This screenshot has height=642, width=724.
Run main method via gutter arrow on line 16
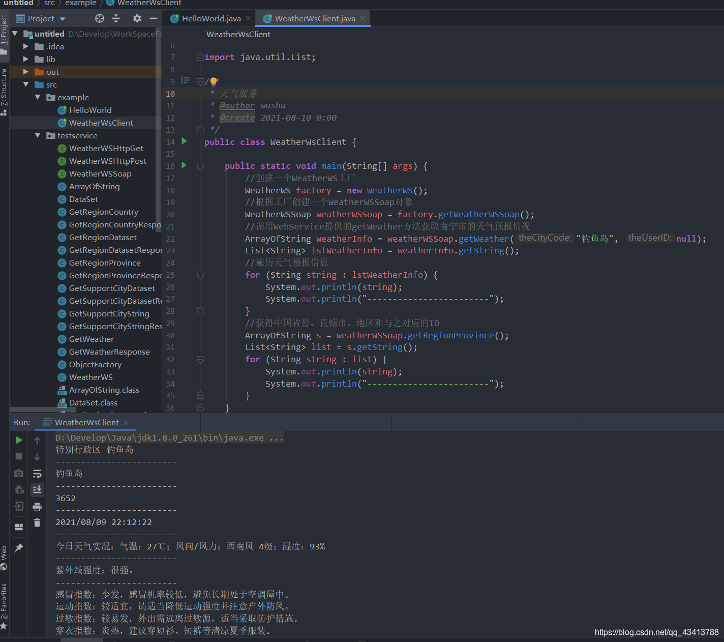[x=184, y=165]
